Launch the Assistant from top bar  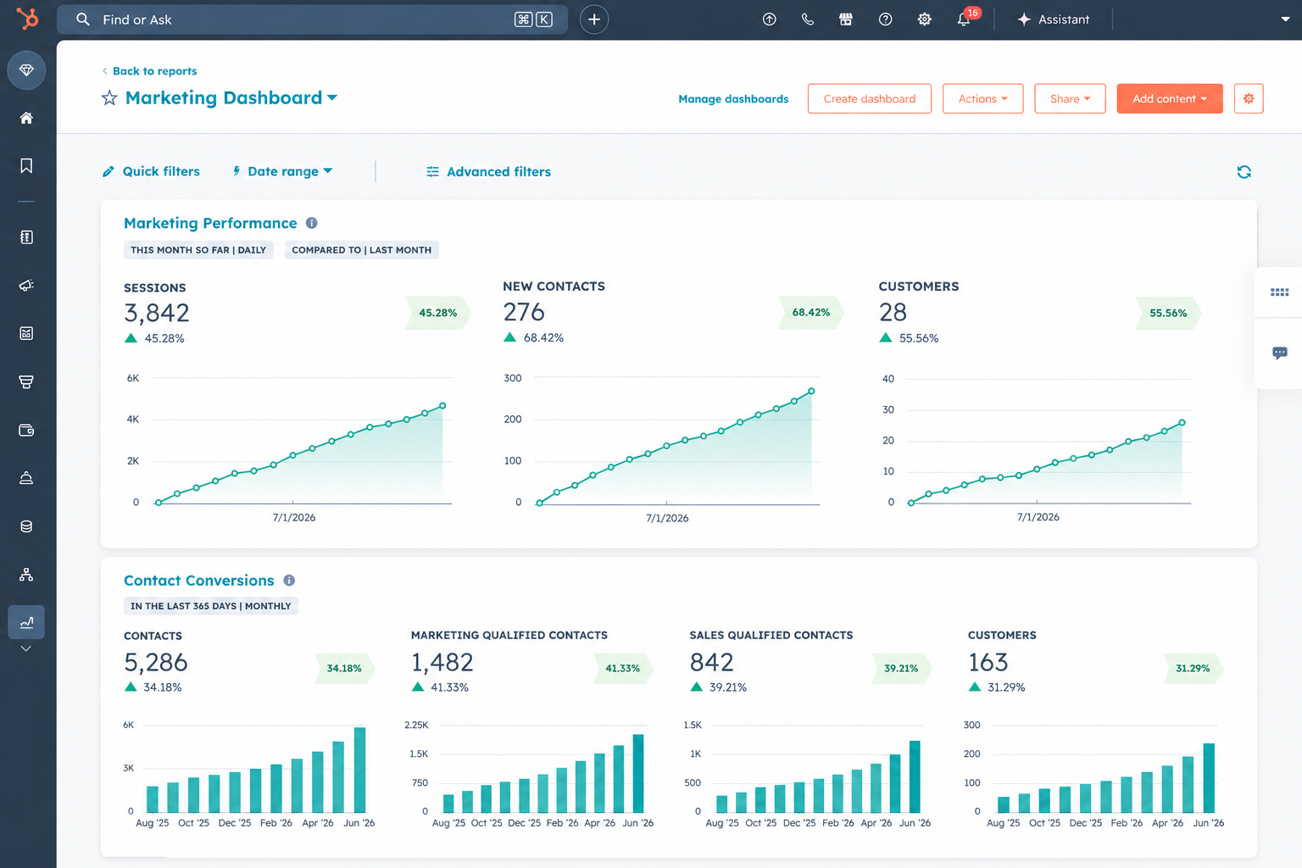tap(1053, 19)
